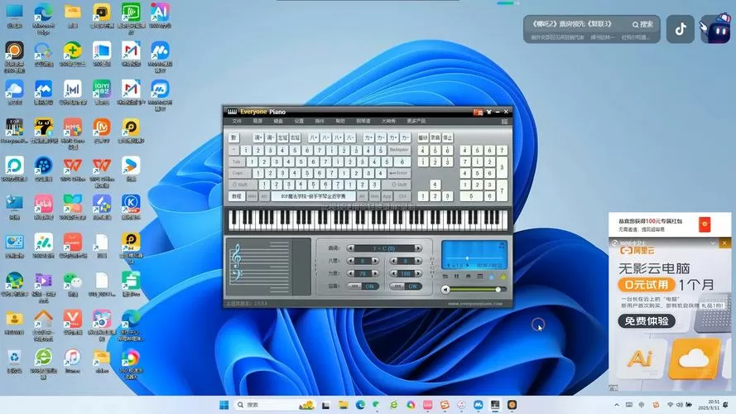
Task: Click the red envelope icon in ad
Action: click(704, 224)
